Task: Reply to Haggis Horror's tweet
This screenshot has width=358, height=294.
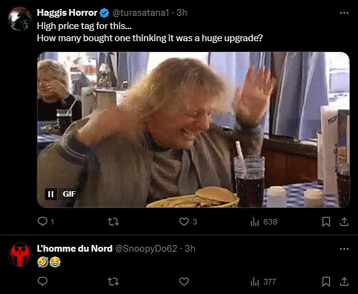Action: [x=46, y=221]
